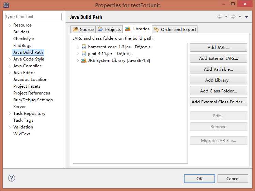The image size is (255, 191).
Task: Open back history dropdown arrow
Action: [226, 17]
